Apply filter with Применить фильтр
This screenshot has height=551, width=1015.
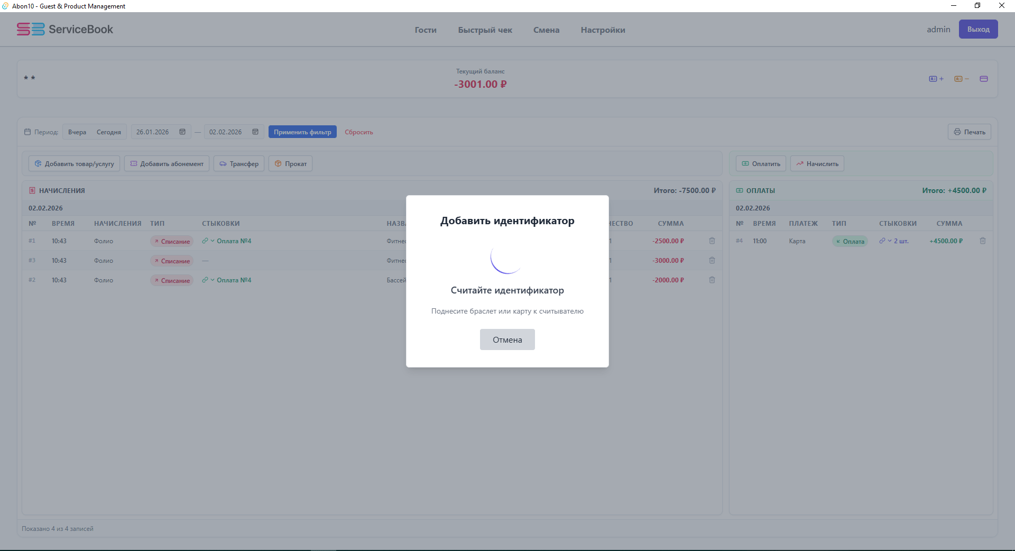coord(302,132)
